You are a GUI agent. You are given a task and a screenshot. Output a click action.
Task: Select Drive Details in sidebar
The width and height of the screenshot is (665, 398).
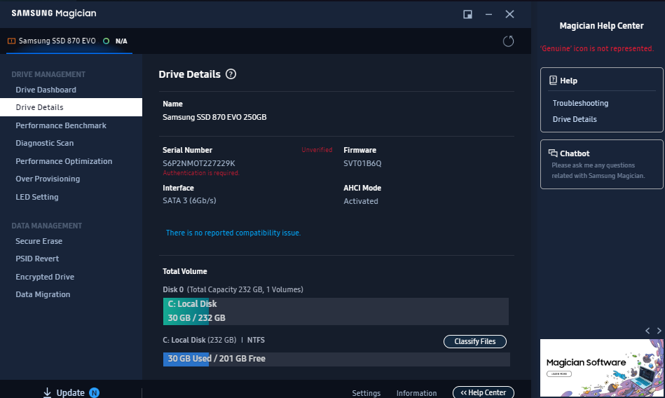pyautogui.click(x=71, y=107)
